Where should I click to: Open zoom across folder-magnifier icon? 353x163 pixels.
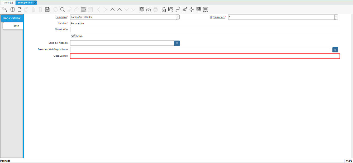[171, 9]
